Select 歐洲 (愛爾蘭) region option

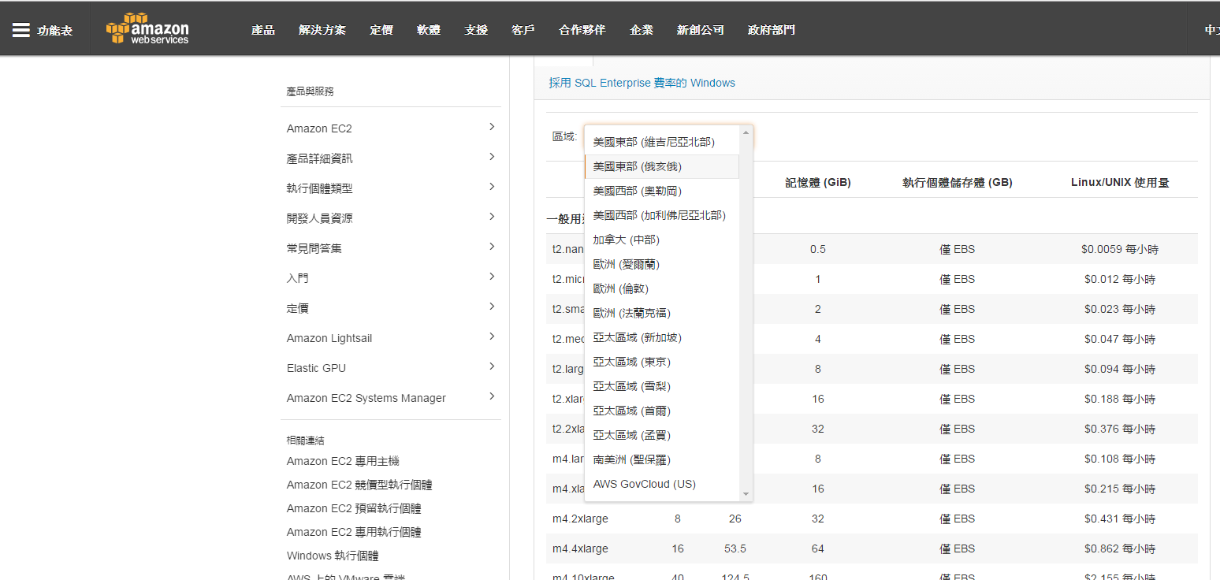[662, 264]
